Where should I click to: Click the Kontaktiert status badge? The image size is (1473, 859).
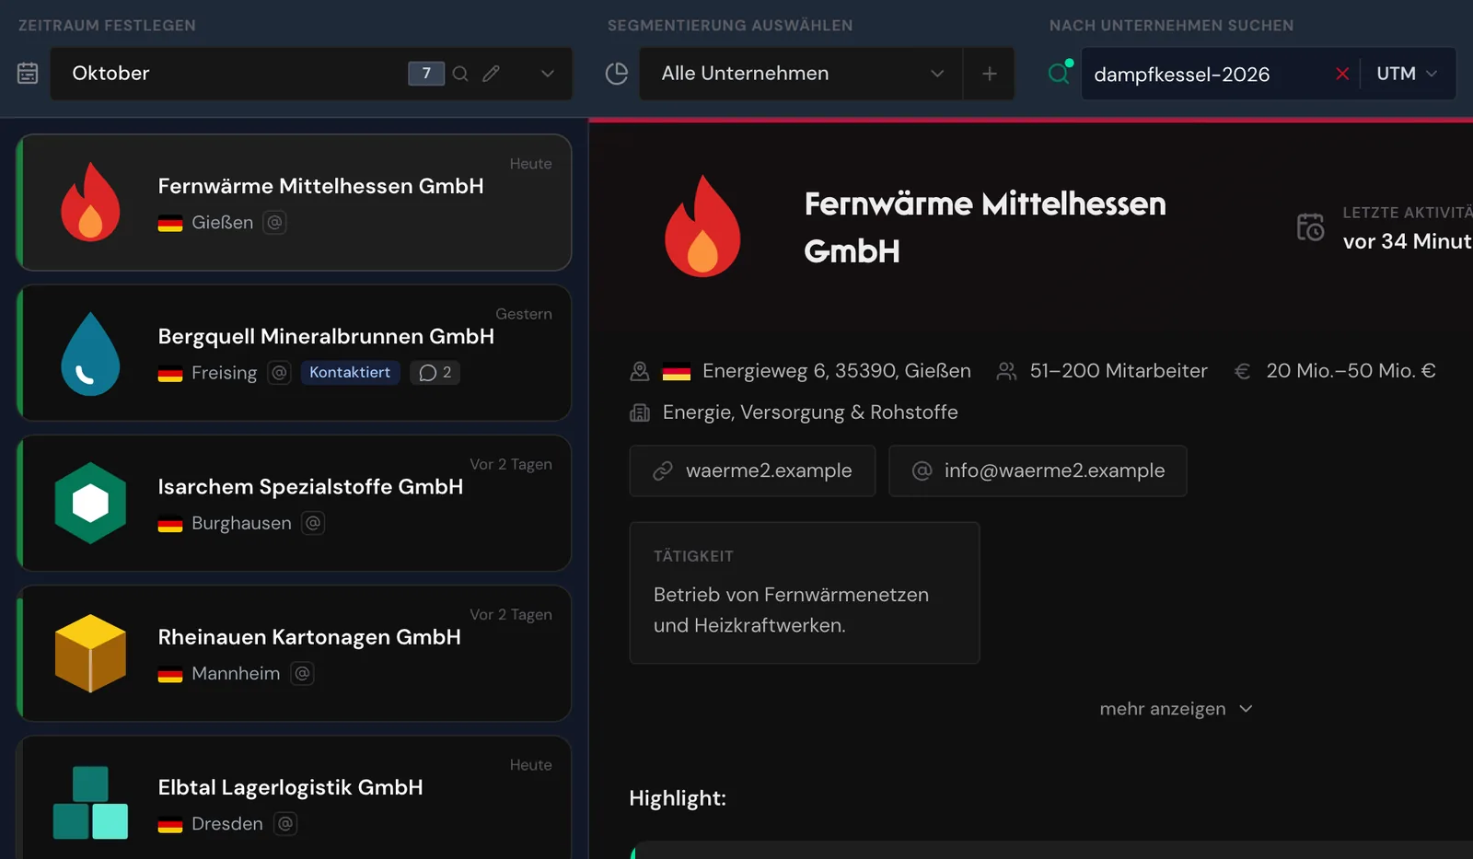tap(350, 372)
